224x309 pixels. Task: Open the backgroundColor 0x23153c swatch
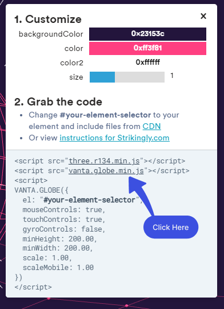click(x=147, y=34)
